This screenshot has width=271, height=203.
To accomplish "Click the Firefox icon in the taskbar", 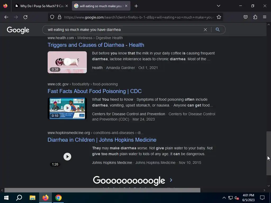I will [46, 198].
